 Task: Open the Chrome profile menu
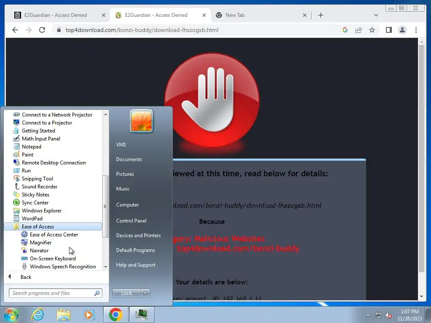[402, 30]
